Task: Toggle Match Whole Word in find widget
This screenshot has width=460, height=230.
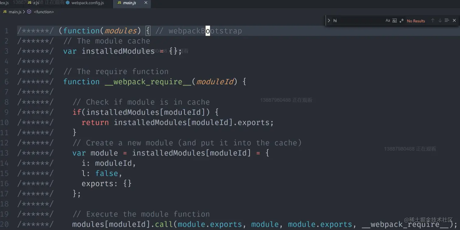Action: point(395,21)
